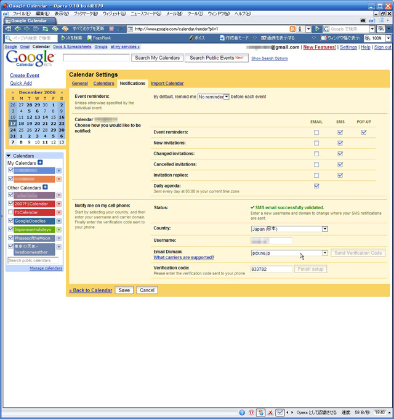This screenshot has width=394, height=419.
Task: Click the Back to Calendar link
Action: coord(90,290)
